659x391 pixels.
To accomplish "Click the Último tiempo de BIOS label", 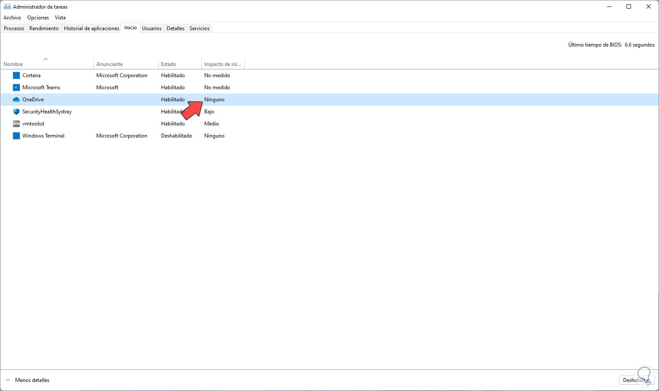I will (x=595, y=45).
